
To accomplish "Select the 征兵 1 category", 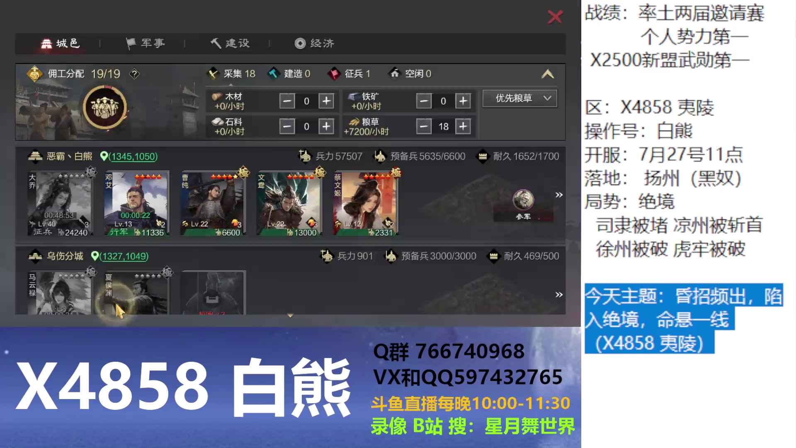I will (x=349, y=74).
